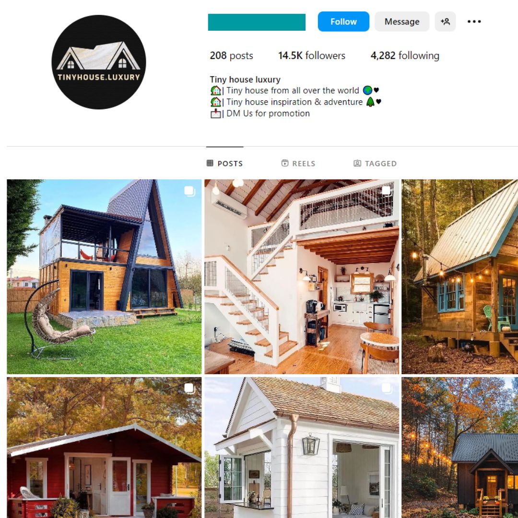Click the carousel icon on loft interior post
Screen dimensions: 518x518
point(387,190)
